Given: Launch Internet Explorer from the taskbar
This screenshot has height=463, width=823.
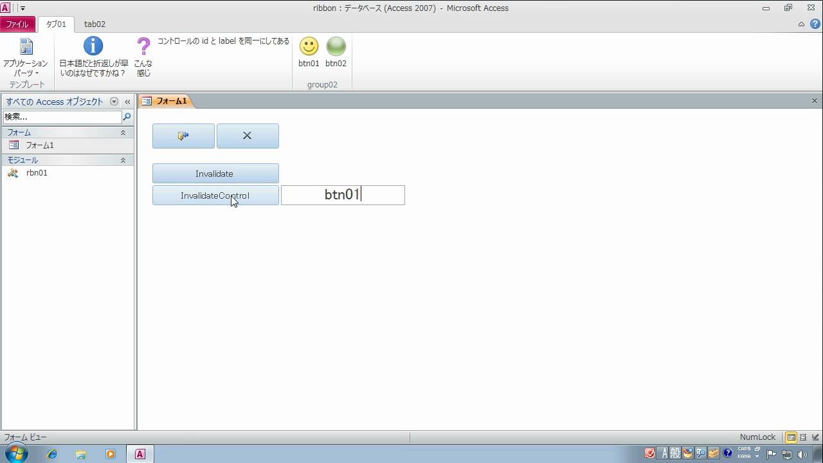Looking at the screenshot, I should click(52, 454).
